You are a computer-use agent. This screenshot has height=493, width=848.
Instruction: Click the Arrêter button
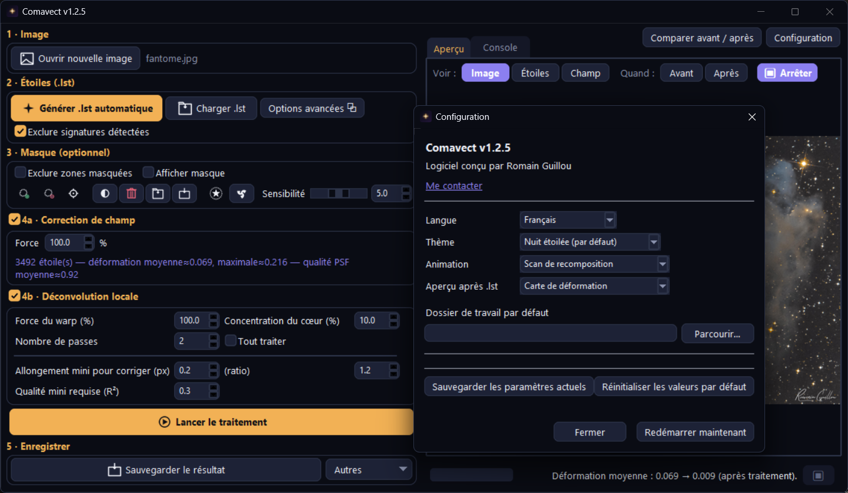pyautogui.click(x=787, y=73)
